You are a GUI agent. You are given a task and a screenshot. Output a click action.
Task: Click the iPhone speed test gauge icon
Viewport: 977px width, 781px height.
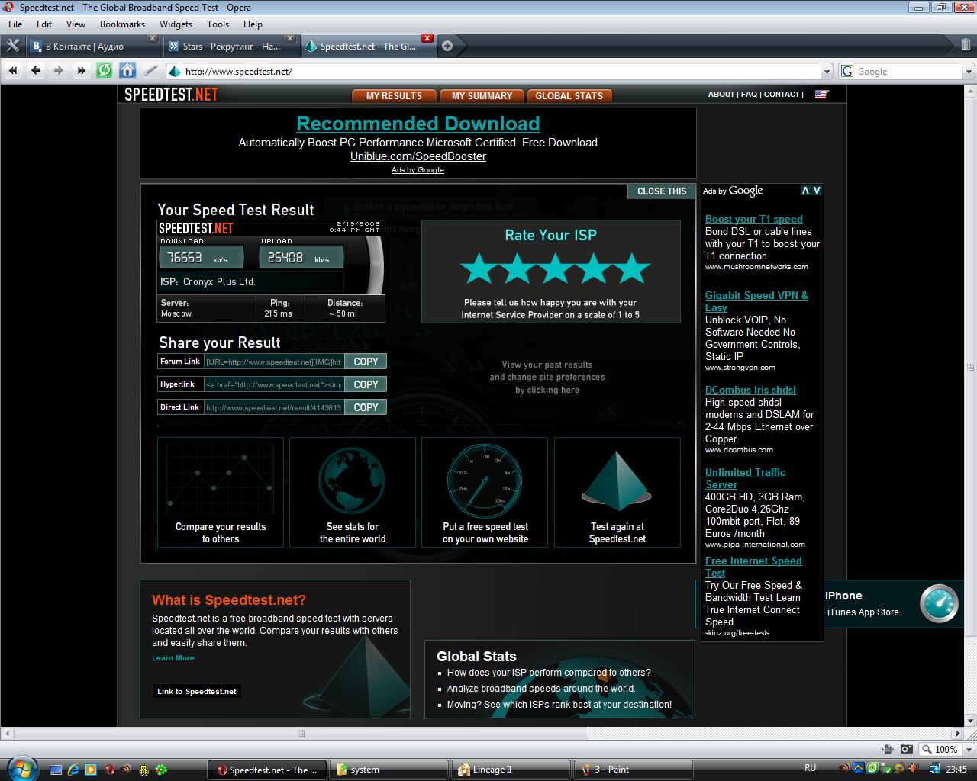pyautogui.click(x=939, y=603)
